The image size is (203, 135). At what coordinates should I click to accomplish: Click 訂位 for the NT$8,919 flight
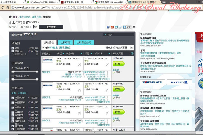coord(119,64)
